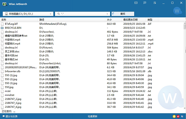Select the 550 (2).jpg file
Screen dimensions: 186x119
coord(92,79)
